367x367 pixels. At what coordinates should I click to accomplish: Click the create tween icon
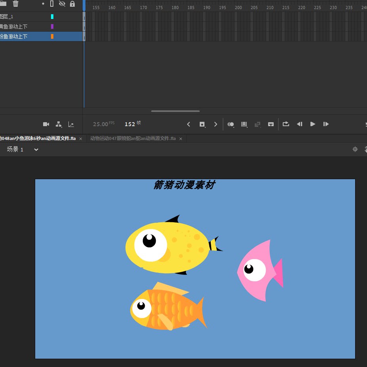pos(257,124)
